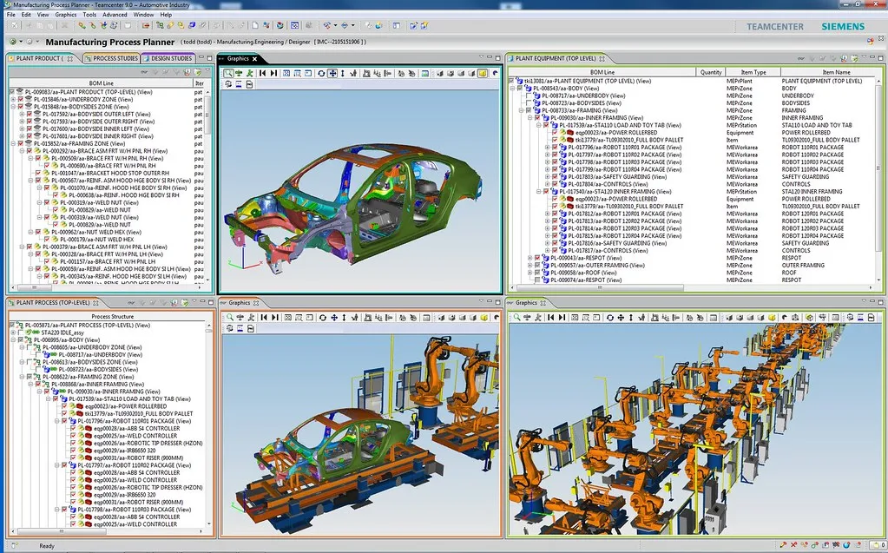Select the Pan tool in the Graphics toolbar
This screenshot has height=553, width=888.
tap(333, 73)
